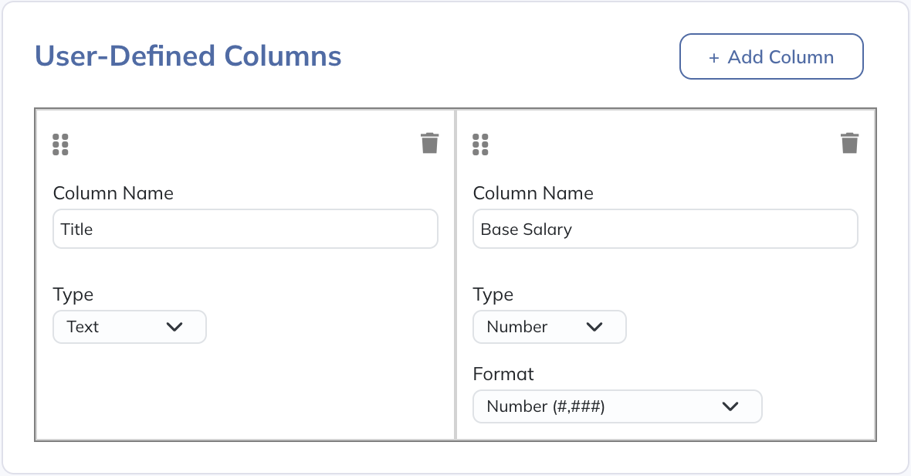The width and height of the screenshot is (911, 476).
Task: Click the plus icon in Add Column
Action: coord(714,57)
